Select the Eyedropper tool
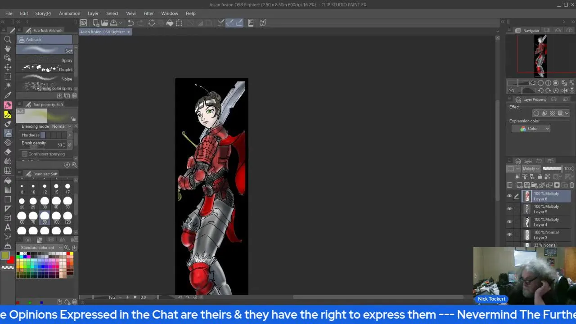The height and width of the screenshot is (324, 576). click(8, 95)
